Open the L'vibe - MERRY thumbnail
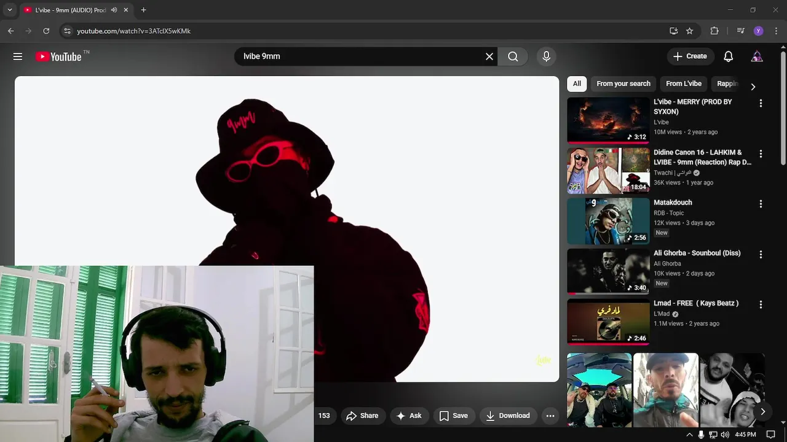 pos(608,120)
